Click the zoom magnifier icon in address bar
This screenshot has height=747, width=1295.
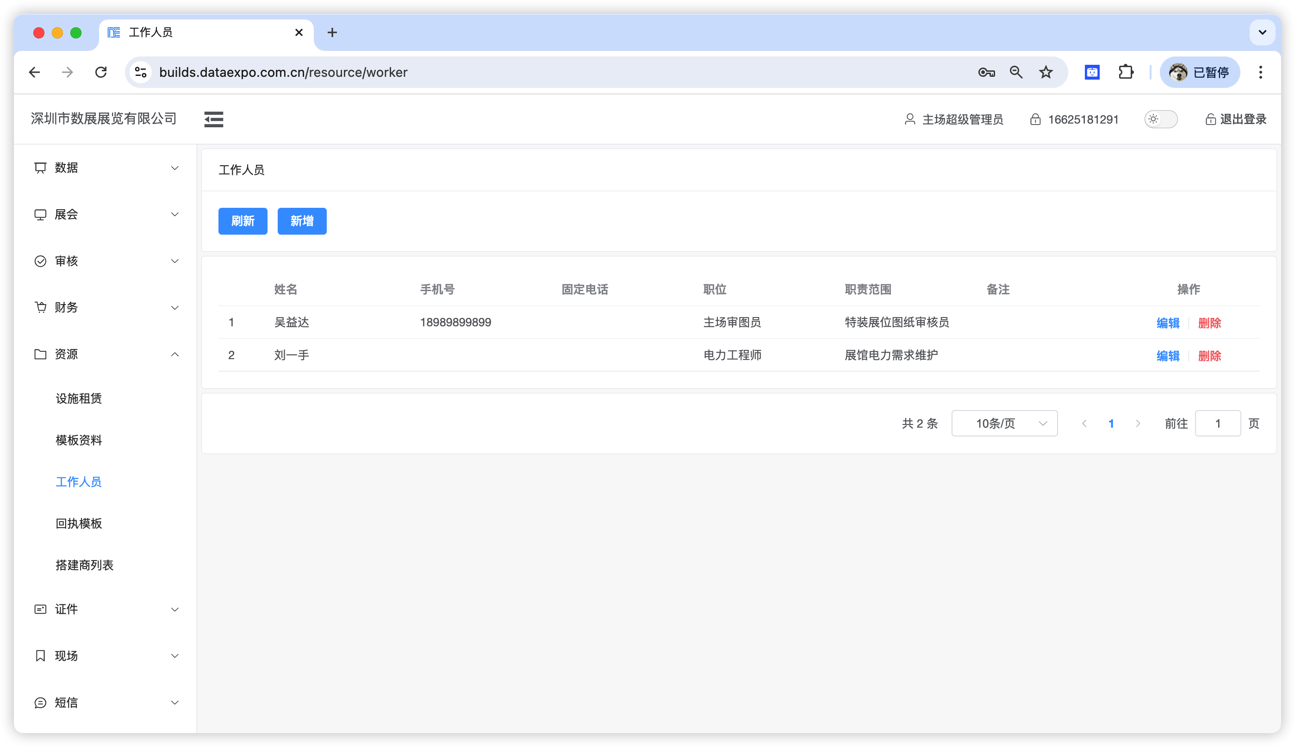1016,72
